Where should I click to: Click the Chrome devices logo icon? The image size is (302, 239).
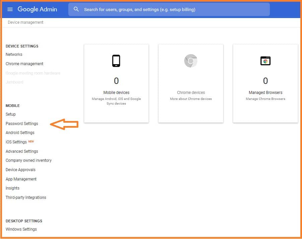pyautogui.click(x=191, y=61)
